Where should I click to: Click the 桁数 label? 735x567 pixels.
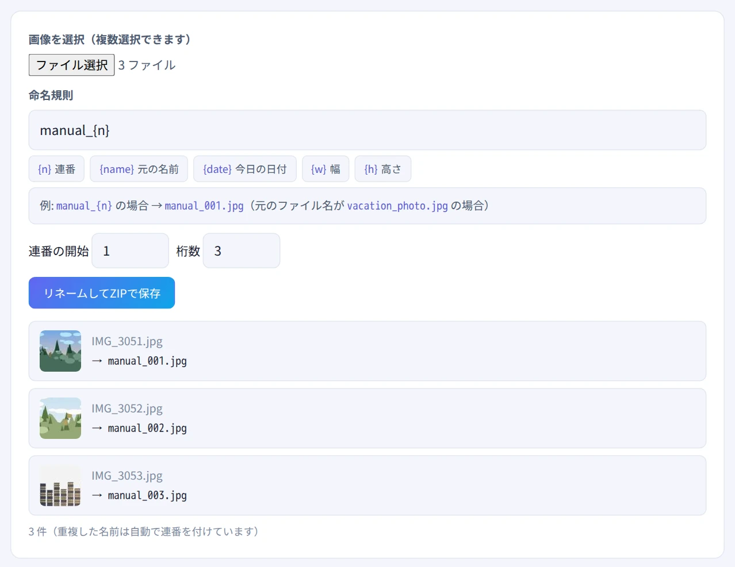(188, 251)
